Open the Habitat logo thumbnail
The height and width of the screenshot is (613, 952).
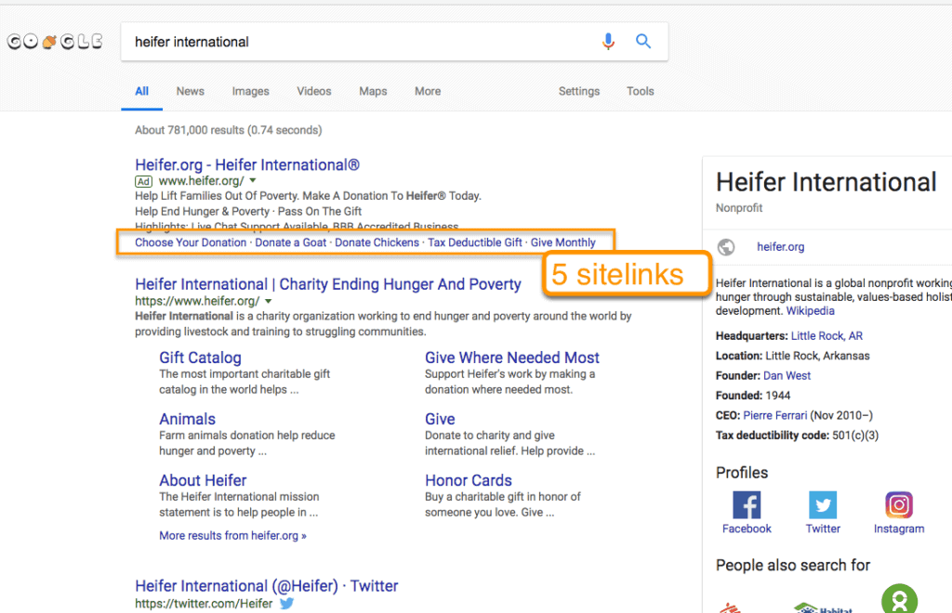coord(823,606)
